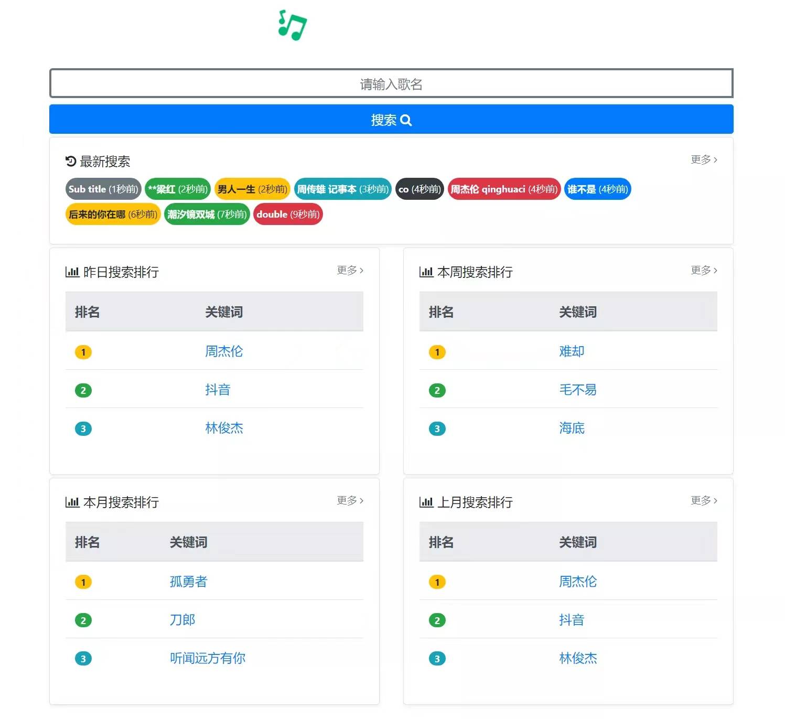
Task: Open 更多 for 上月搜索排行
Action: coord(704,500)
